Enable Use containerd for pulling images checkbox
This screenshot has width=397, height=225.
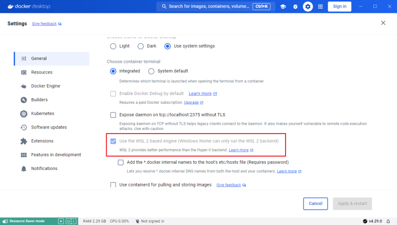click(x=113, y=185)
